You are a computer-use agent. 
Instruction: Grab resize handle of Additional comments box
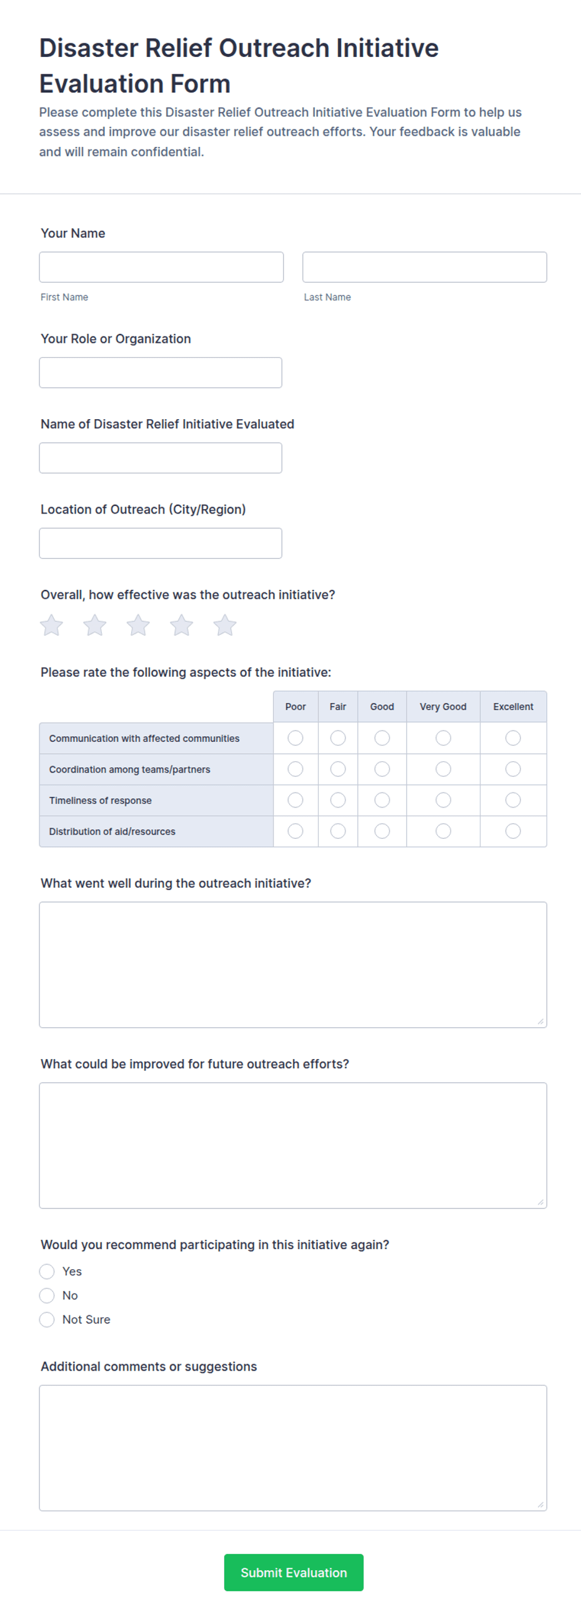click(x=541, y=1504)
